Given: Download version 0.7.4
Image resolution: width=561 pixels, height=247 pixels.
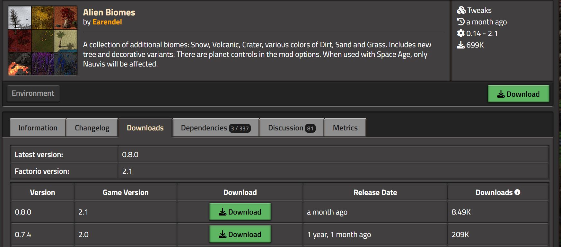Looking at the screenshot, I should pyautogui.click(x=240, y=234).
